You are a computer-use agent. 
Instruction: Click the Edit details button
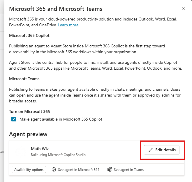(x=162, y=150)
